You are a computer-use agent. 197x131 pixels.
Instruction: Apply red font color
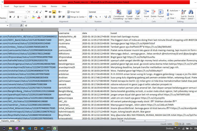tap(39, 17)
